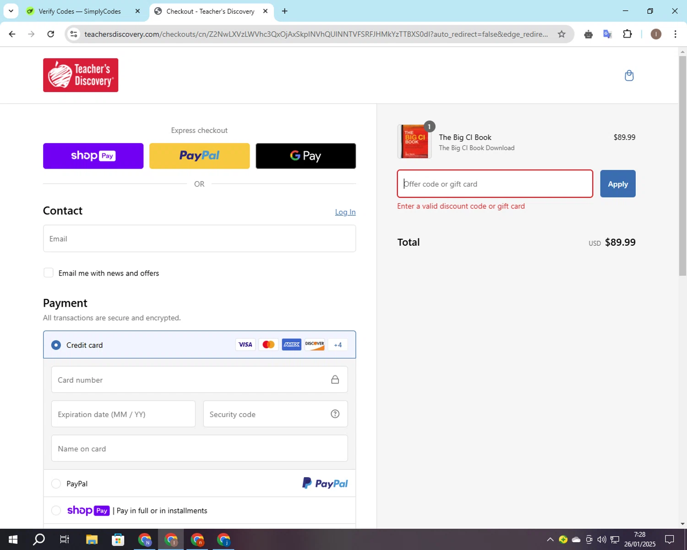
Task: Click The Big CI Book product thumbnail
Action: pos(414,142)
